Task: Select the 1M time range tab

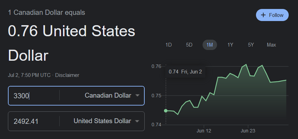Action: pos(209,45)
